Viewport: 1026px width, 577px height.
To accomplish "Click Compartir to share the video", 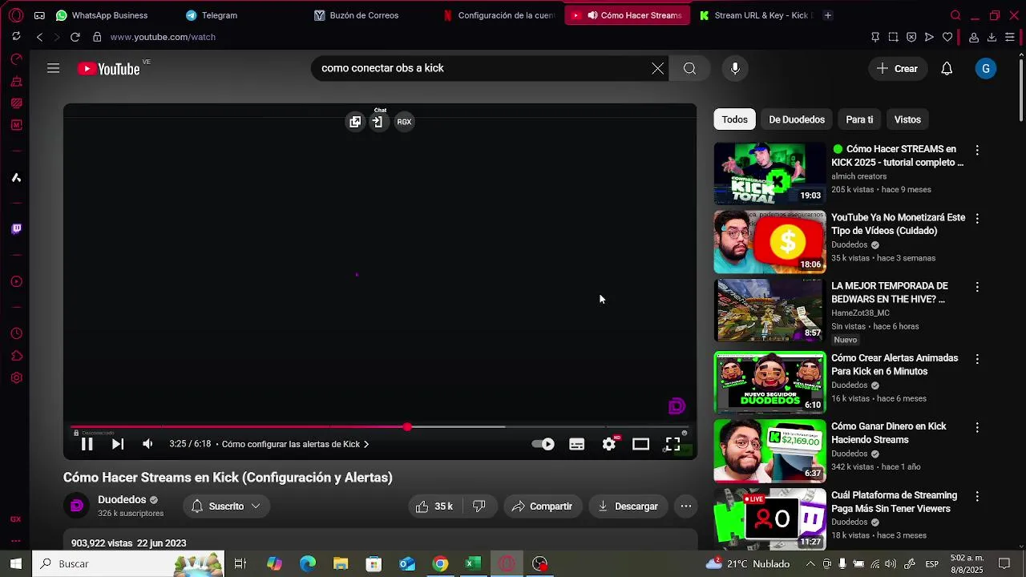I will 543,506.
